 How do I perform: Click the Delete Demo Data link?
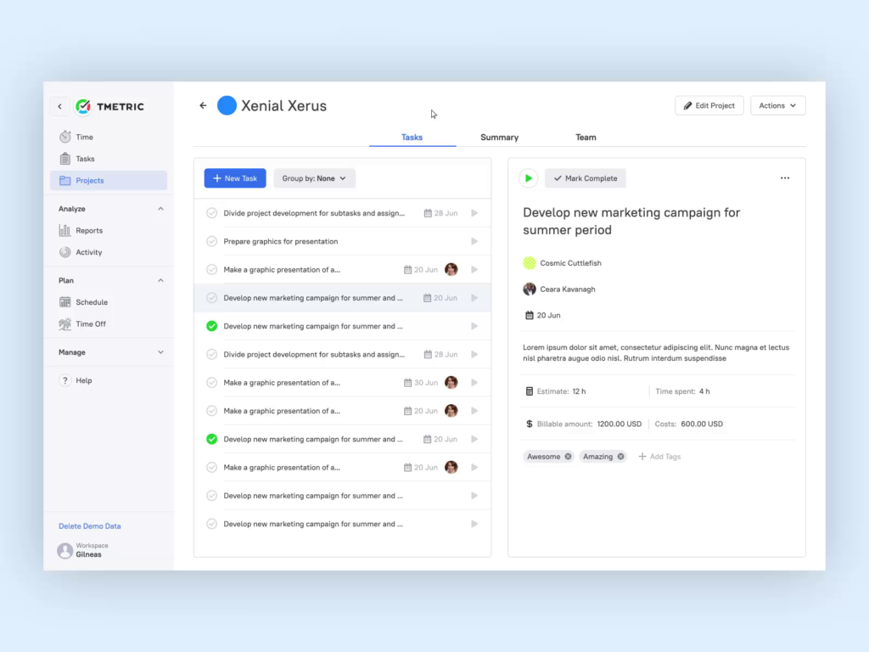[90, 526]
